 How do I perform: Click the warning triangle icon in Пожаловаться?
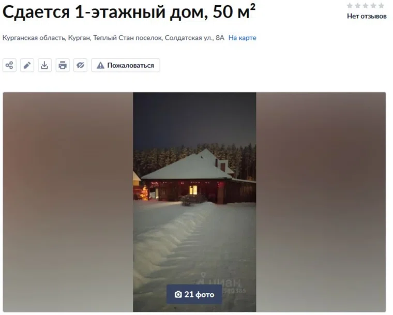pyautogui.click(x=100, y=66)
